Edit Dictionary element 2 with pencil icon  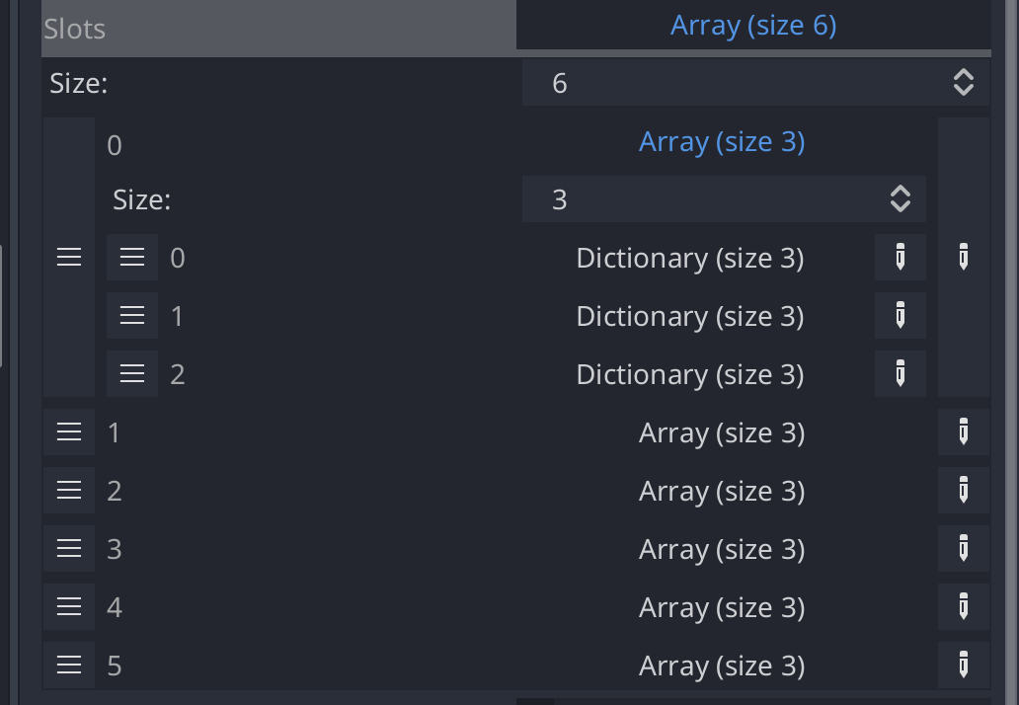pyautogui.click(x=900, y=373)
